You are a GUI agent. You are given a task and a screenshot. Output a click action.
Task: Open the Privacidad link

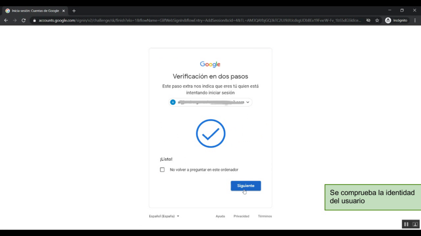[x=241, y=216]
